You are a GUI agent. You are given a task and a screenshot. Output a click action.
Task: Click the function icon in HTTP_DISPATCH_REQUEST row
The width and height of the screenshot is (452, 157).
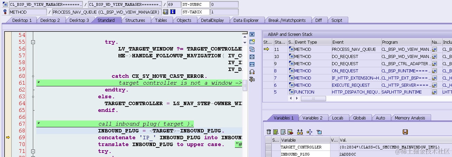pyautogui.click(x=291, y=92)
